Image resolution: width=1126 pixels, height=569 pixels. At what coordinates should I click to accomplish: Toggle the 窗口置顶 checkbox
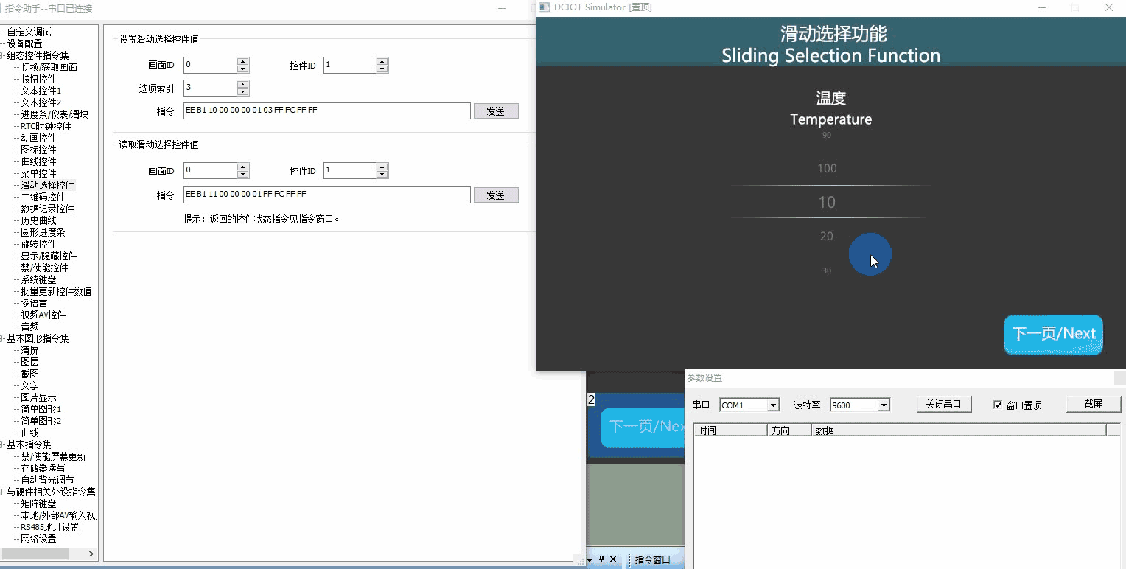[x=998, y=405]
